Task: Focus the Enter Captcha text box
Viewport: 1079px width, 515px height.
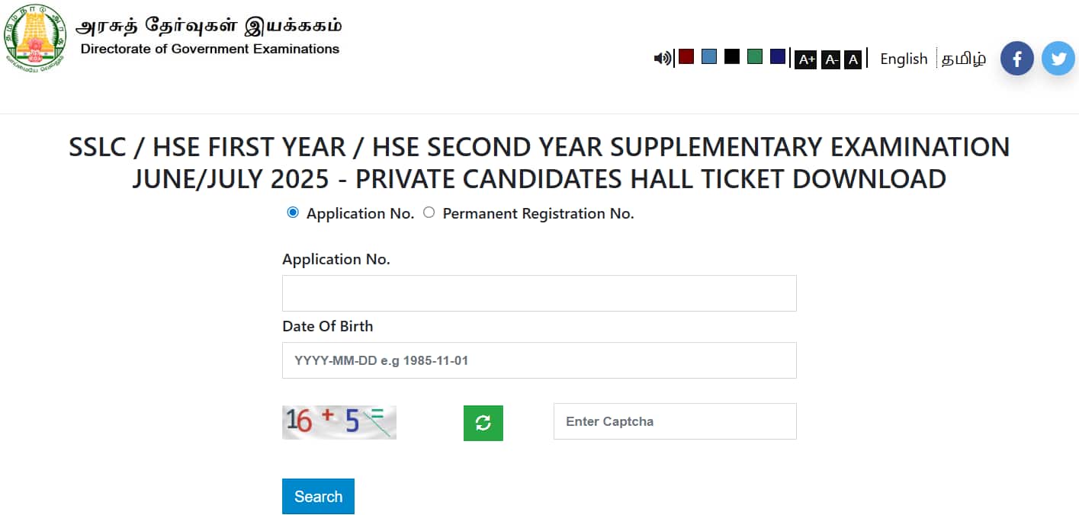Action: (x=675, y=421)
